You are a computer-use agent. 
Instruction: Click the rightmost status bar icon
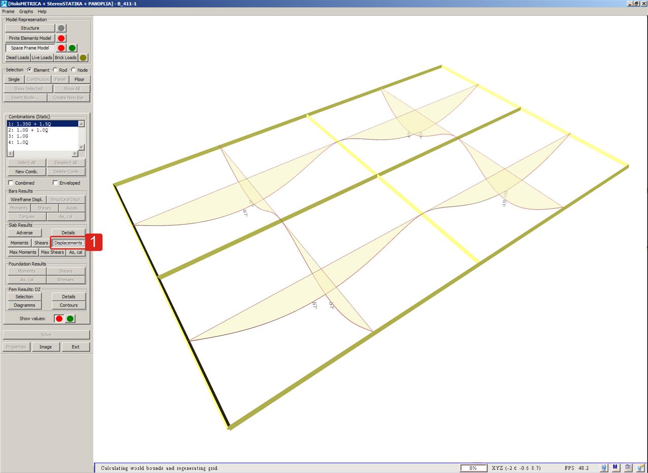pyautogui.click(x=640, y=467)
